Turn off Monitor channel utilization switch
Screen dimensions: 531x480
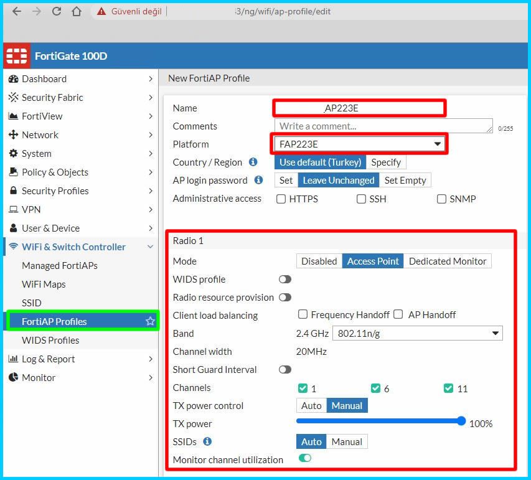(305, 458)
